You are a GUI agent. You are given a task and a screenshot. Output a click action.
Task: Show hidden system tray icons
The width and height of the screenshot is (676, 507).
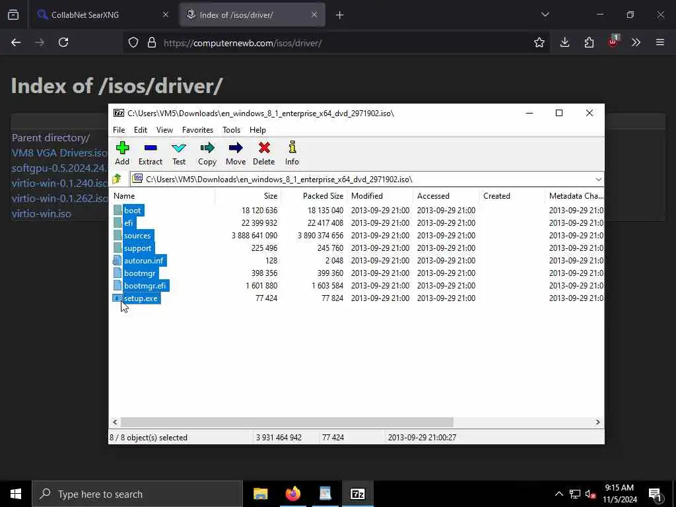[x=558, y=494]
